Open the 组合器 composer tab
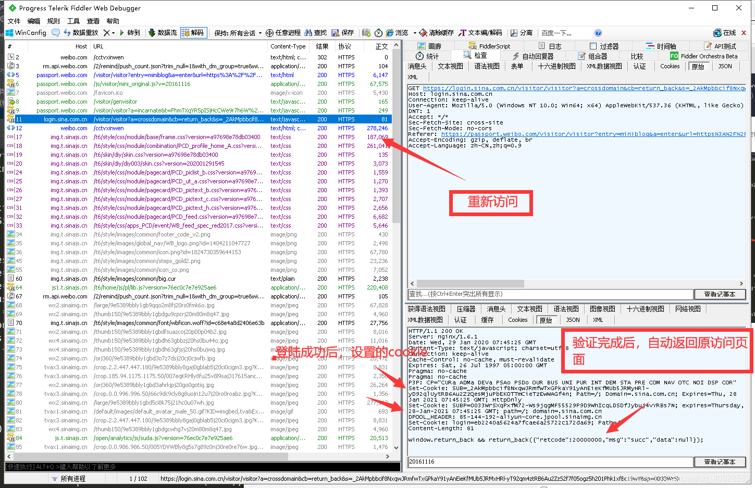The image size is (755, 488). pos(592,56)
